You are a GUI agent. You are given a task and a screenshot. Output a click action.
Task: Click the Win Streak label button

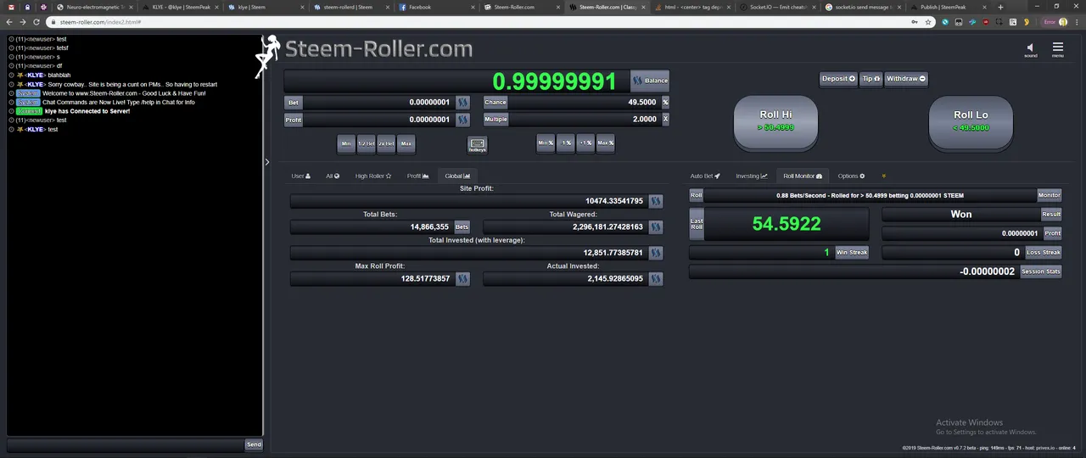[x=852, y=252]
